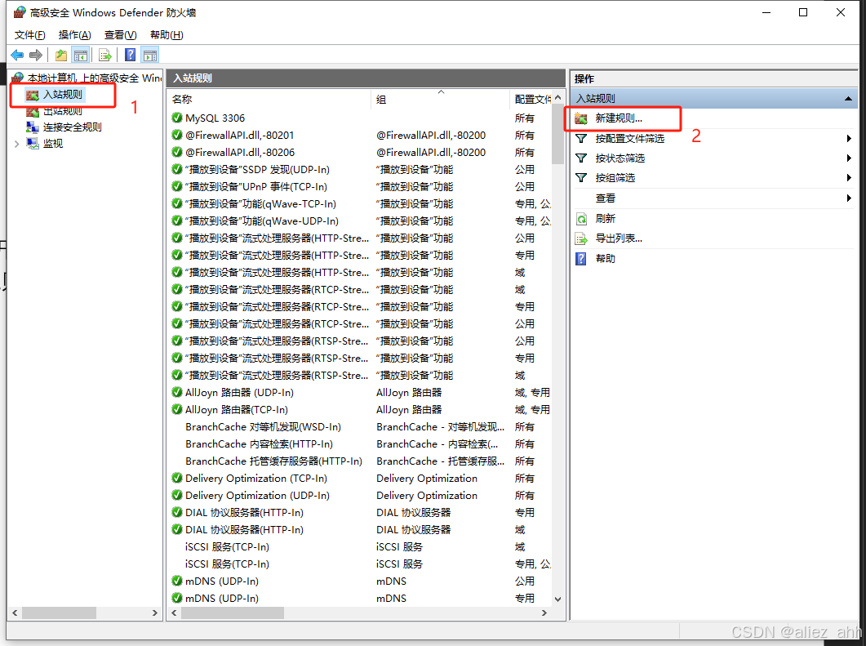The height and width of the screenshot is (646, 866).
Task: Open 按组筛选 filter action
Action: 615,178
